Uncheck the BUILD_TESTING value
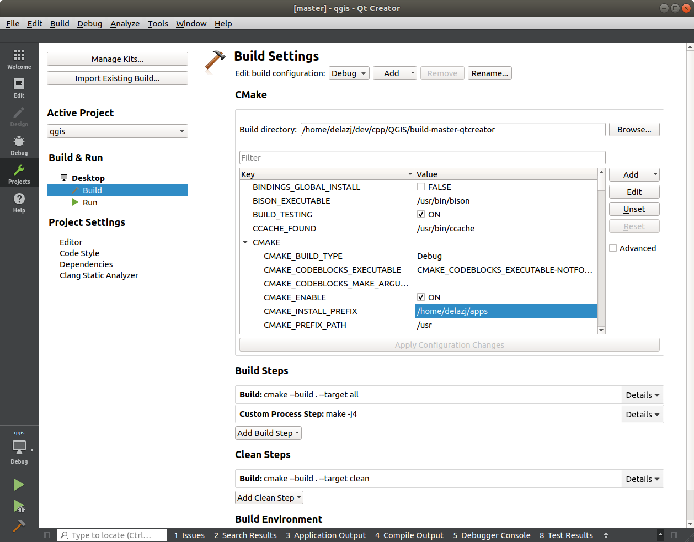 [421, 214]
